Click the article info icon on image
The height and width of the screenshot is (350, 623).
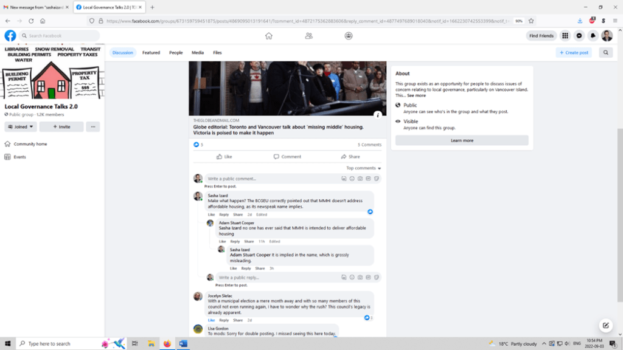[378, 114]
